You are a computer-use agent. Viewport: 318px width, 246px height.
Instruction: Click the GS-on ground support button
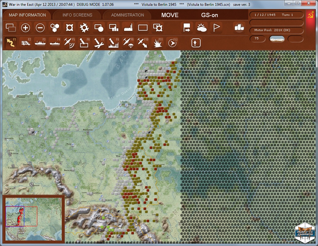point(209,15)
